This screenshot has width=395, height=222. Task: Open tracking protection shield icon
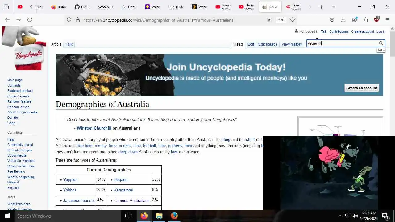point(69,20)
